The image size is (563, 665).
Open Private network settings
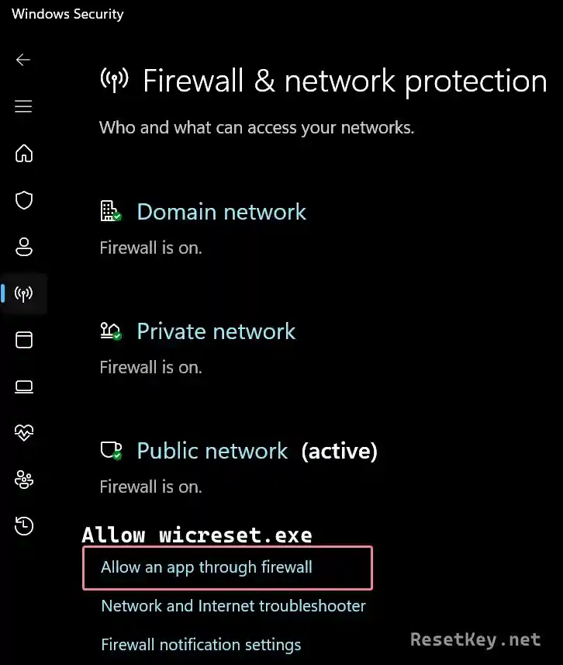(216, 331)
